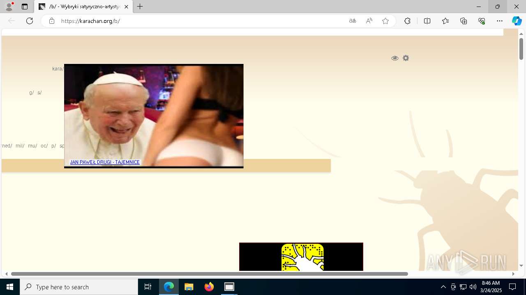Open Microsoft Edge from taskbar
The height and width of the screenshot is (295, 526).
(169, 287)
